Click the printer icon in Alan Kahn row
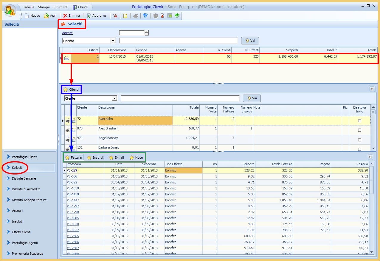This screenshot has height=261, width=380. pyautogui.click(x=68, y=121)
